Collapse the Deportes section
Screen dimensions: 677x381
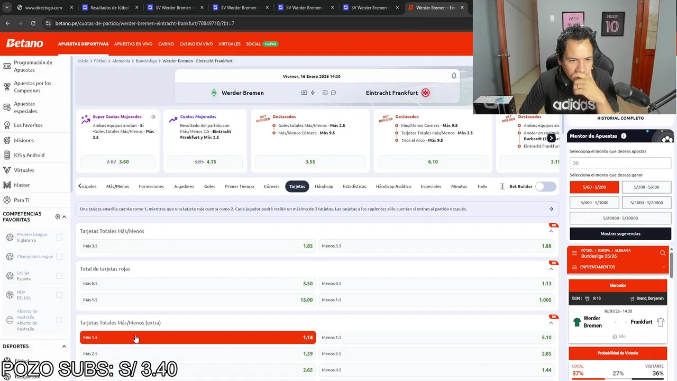click(x=64, y=347)
